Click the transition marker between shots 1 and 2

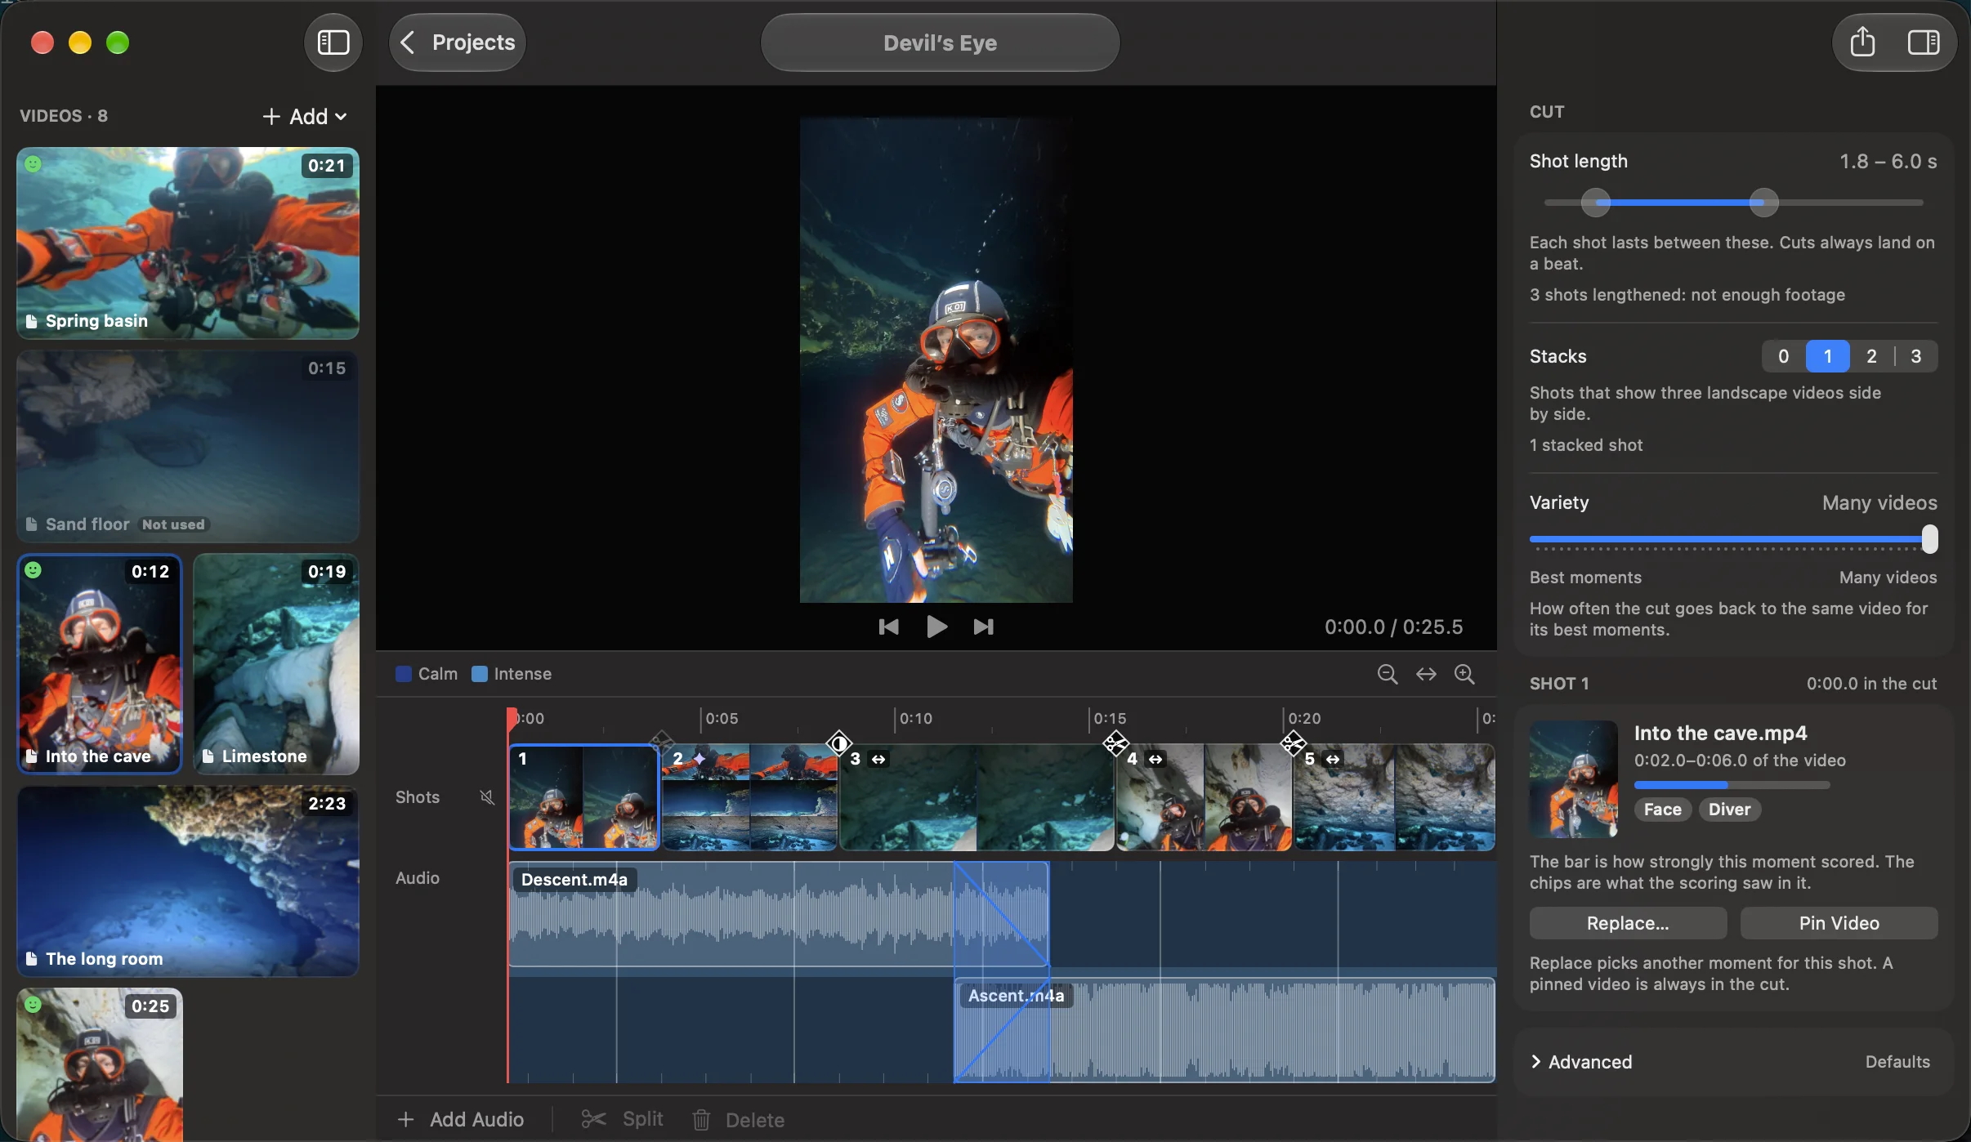click(660, 743)
